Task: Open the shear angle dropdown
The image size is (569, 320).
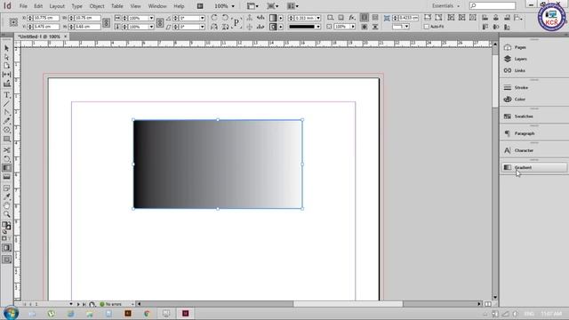Action: coord(202,27)
